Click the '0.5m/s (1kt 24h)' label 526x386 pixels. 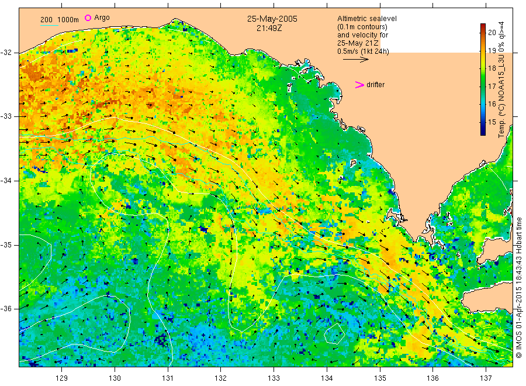click(363, 51)
